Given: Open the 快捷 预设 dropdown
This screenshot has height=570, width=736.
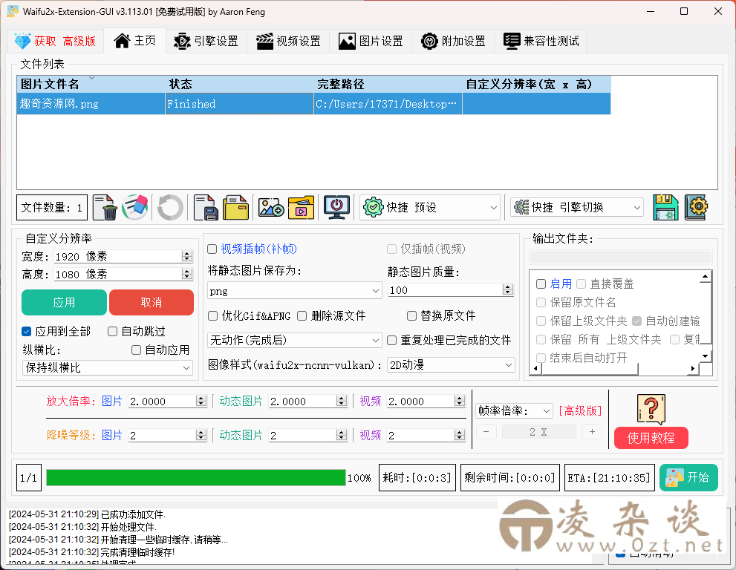Looking at the screenshot, I should pyautogui.click(x=429, y=207).
